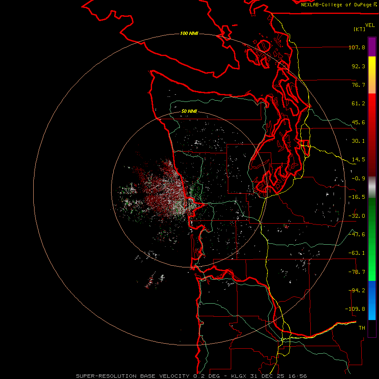Select the 107.8 legend value
The width and height of the screenshot is (379, 379).
tap(357, 47)
